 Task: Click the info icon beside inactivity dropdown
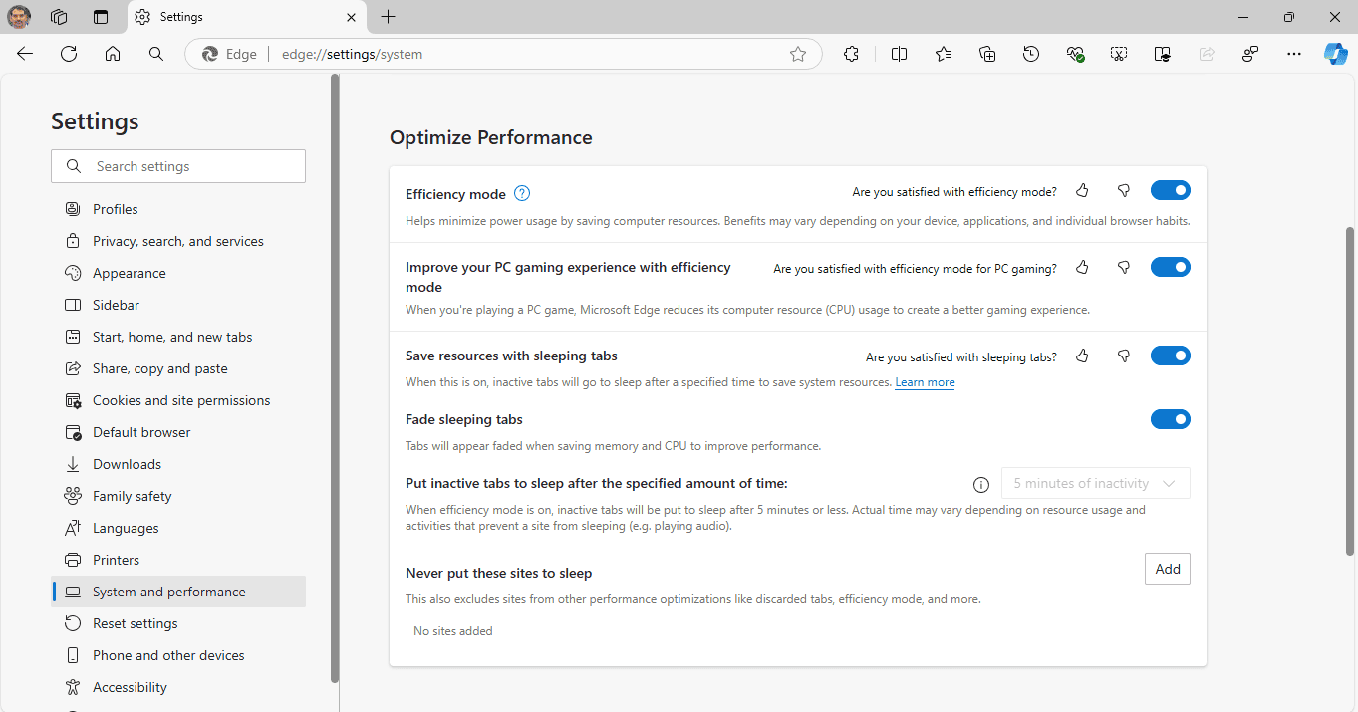(x=981, y=485)
